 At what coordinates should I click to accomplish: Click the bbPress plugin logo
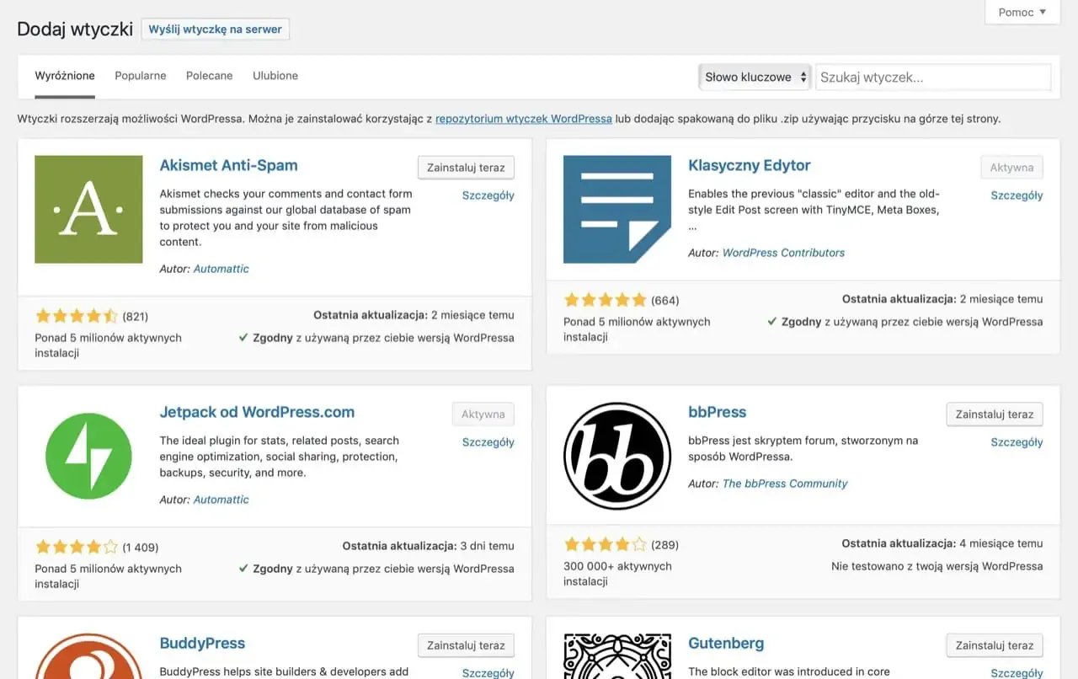pos(616,456)
